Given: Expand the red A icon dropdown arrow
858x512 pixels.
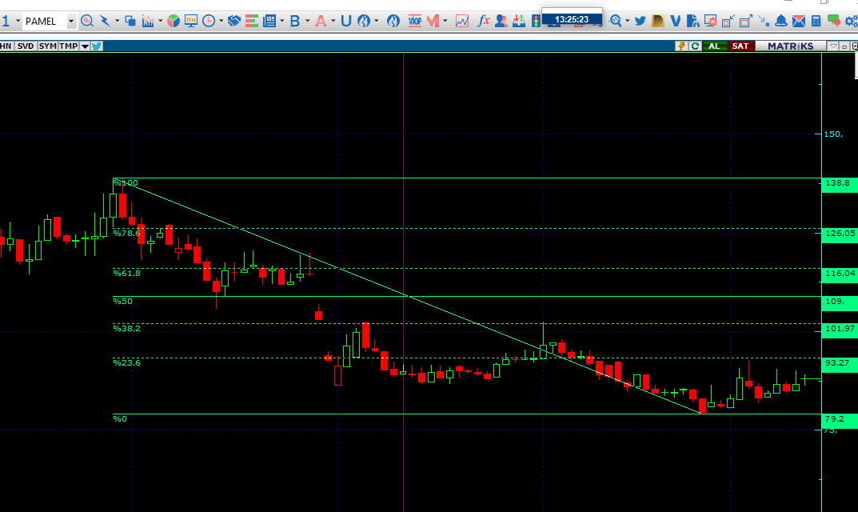Looking at the screenshot, I should click(x=333, y=21).
